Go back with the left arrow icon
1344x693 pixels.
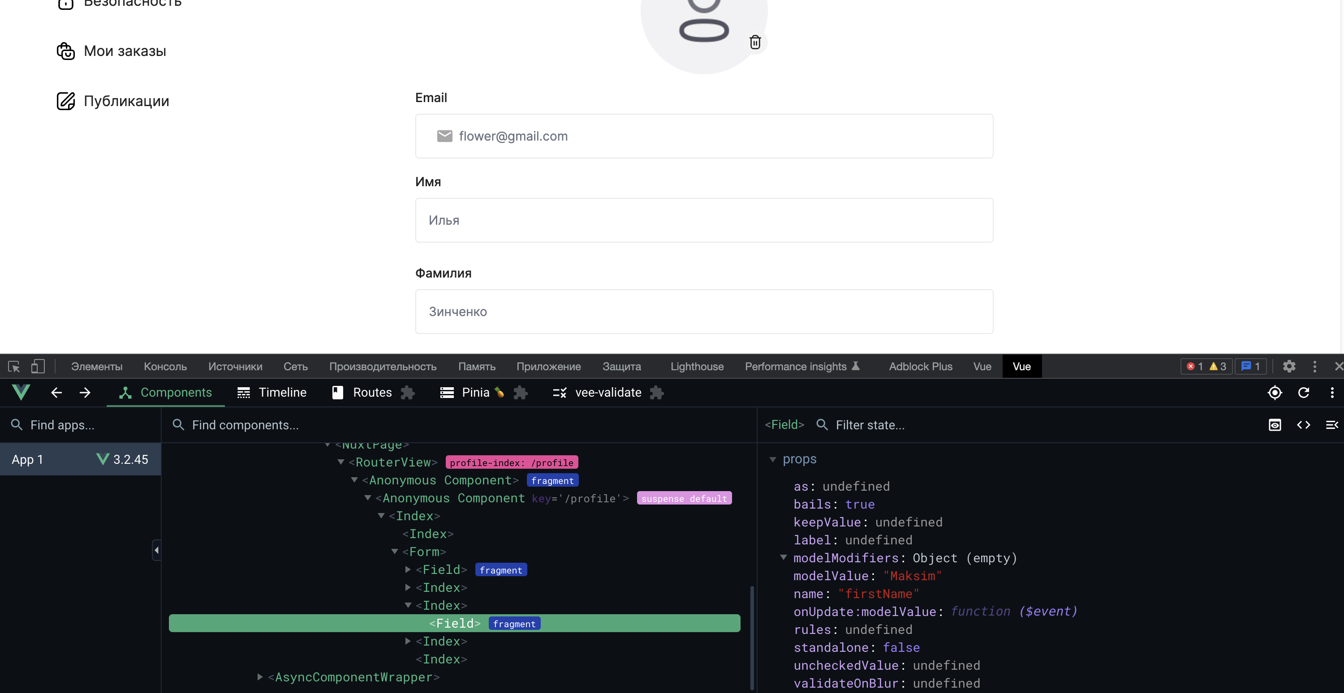click(56, 393)
